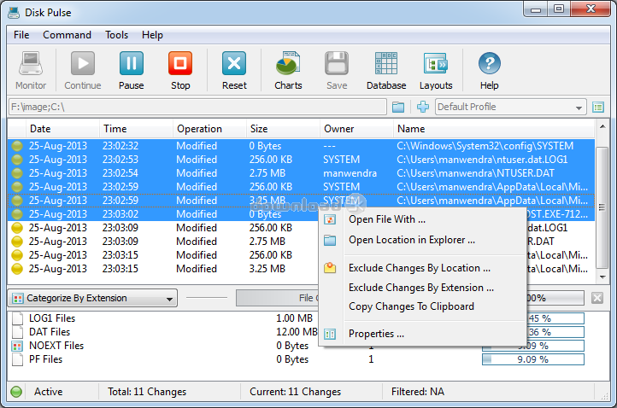The height and width of the screenshot is (408, 617).
Task: Open the Command menu
Action: [x=67, y=35]
